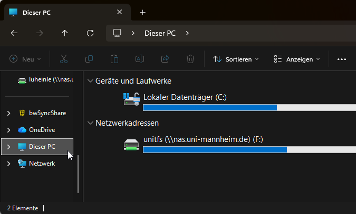This screenshot has width=356, height=214.
Task: Click the Rename icon in toolbar
Action: click(x=140, y=59)
